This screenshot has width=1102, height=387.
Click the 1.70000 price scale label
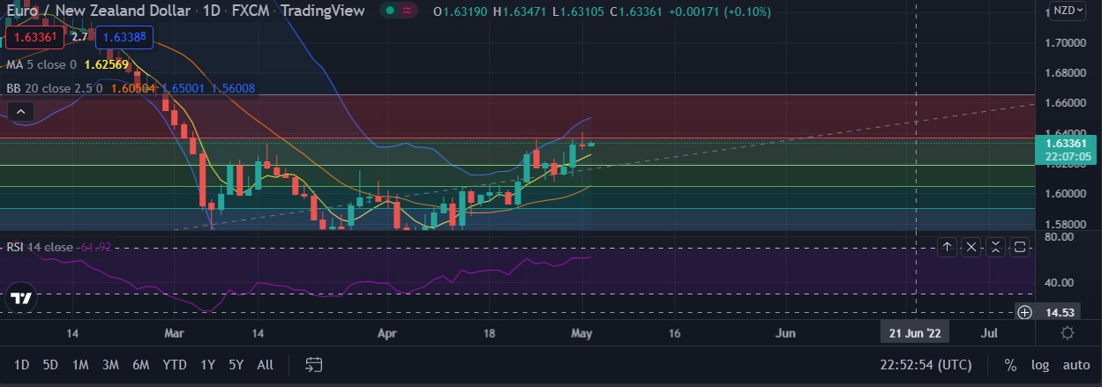[x=1066, y=42]
